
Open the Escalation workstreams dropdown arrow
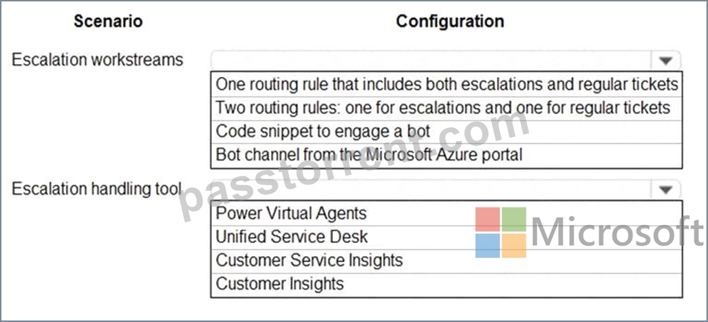pos(666,61)
